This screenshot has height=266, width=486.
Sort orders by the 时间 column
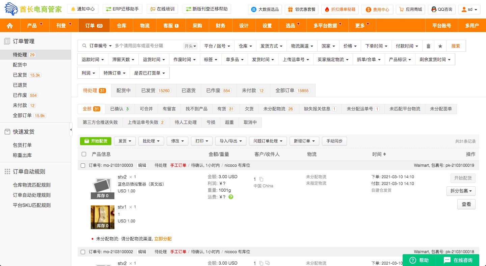379,154
